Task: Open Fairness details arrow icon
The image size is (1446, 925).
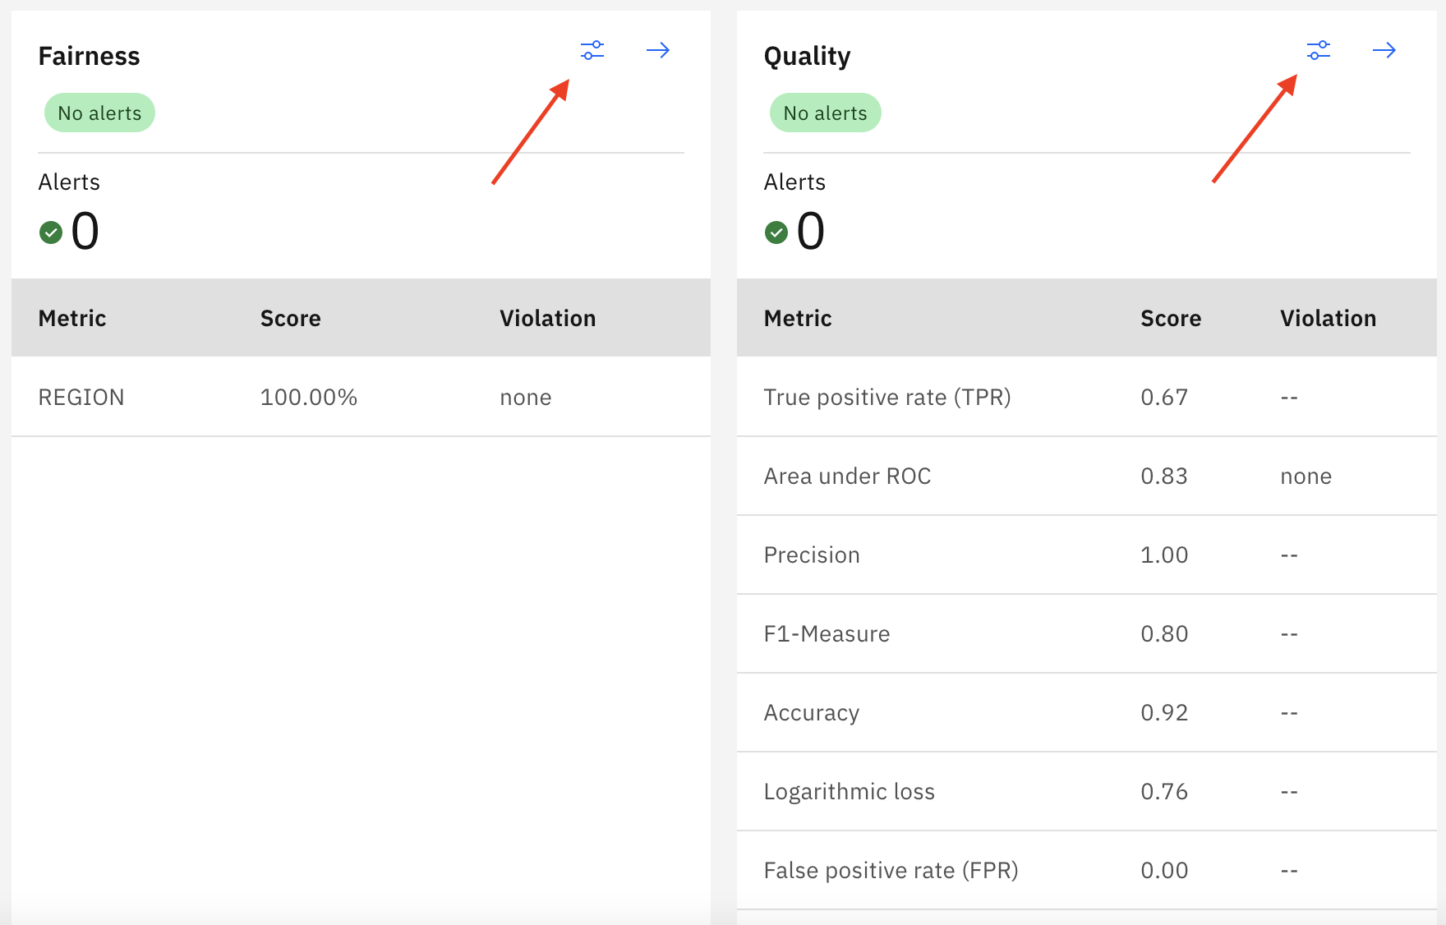Action: coord(658,50)
